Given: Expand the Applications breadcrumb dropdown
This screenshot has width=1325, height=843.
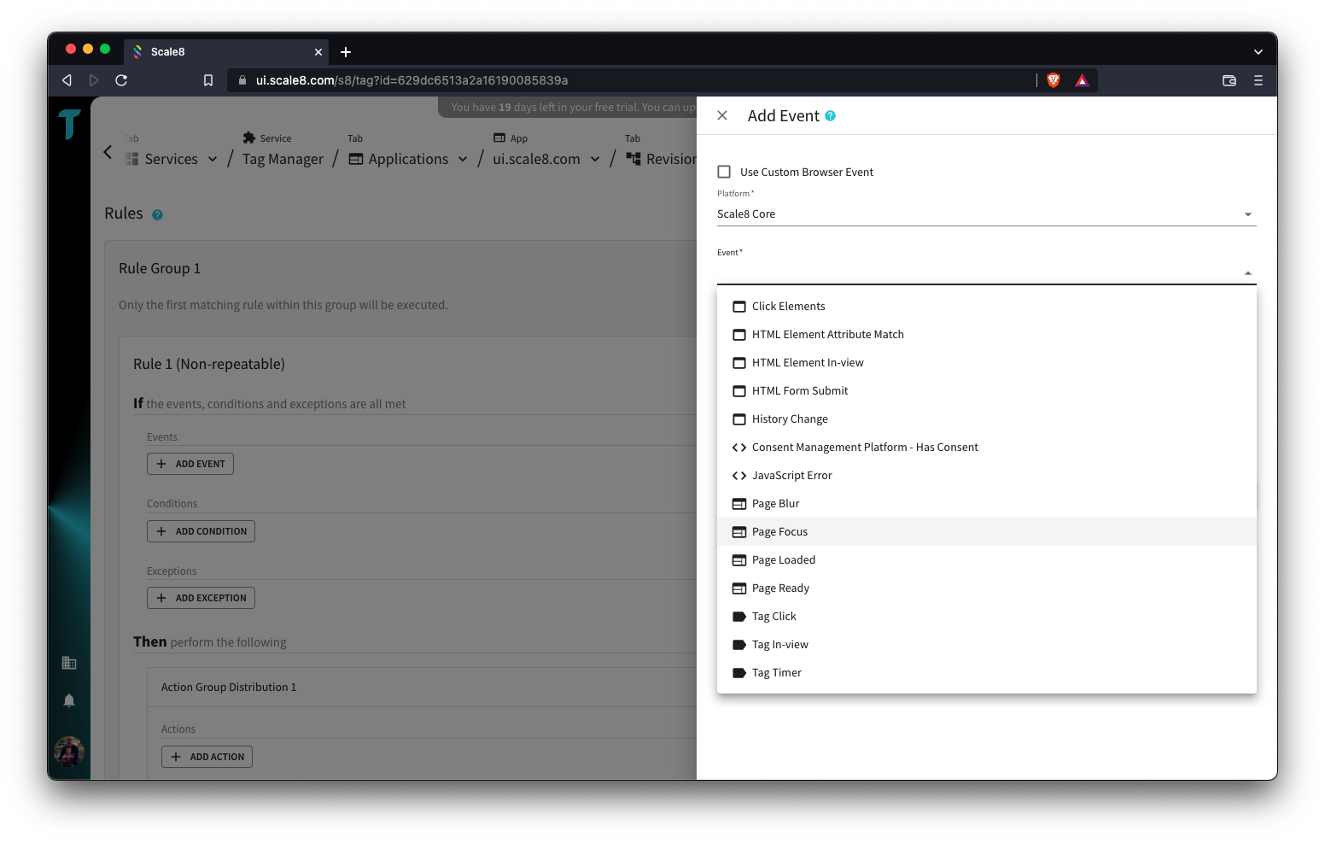Looking at the screenshot, I should click(x=463, y=159).
